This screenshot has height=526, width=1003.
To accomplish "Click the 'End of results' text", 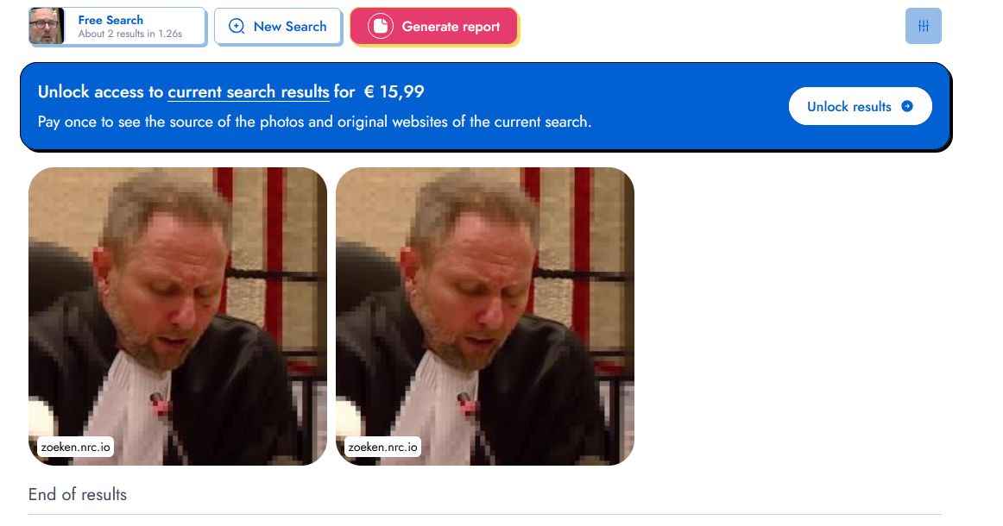I will pyautogui.click(x=78, y=495).
